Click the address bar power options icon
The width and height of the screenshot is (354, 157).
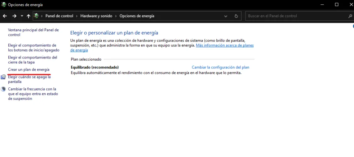tap(36, 16)
